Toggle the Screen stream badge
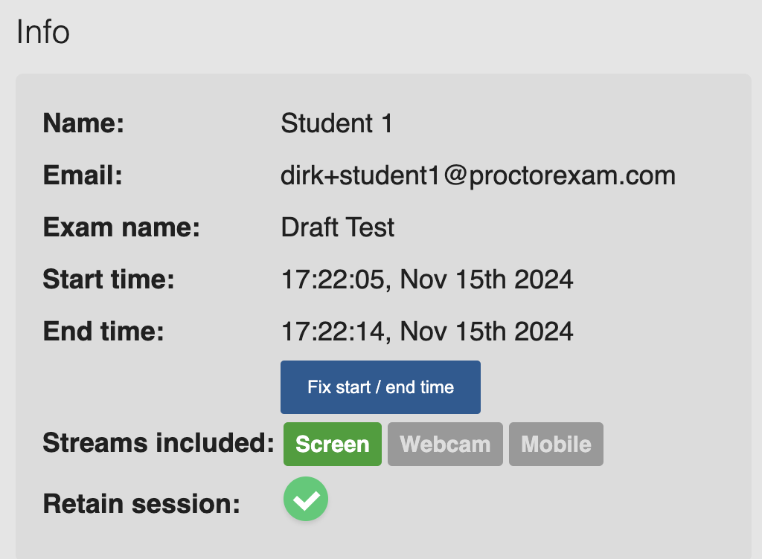762x559 pixels. 333,444
